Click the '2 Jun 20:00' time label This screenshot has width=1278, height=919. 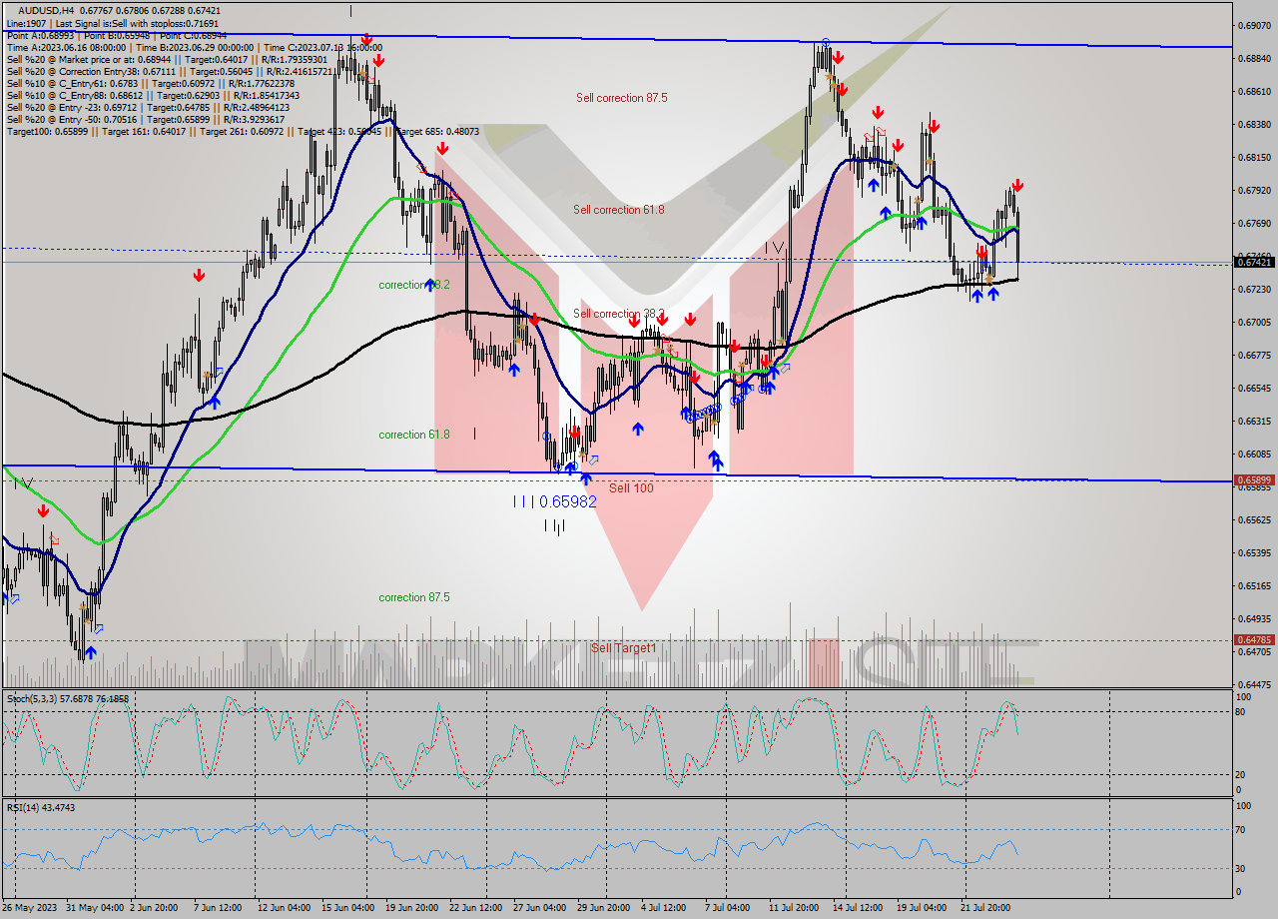click(x=154, y=907)
